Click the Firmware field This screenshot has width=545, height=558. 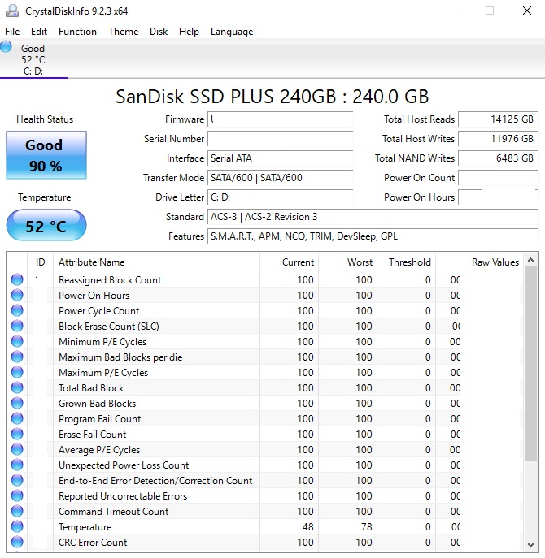[x=280, y=119]
